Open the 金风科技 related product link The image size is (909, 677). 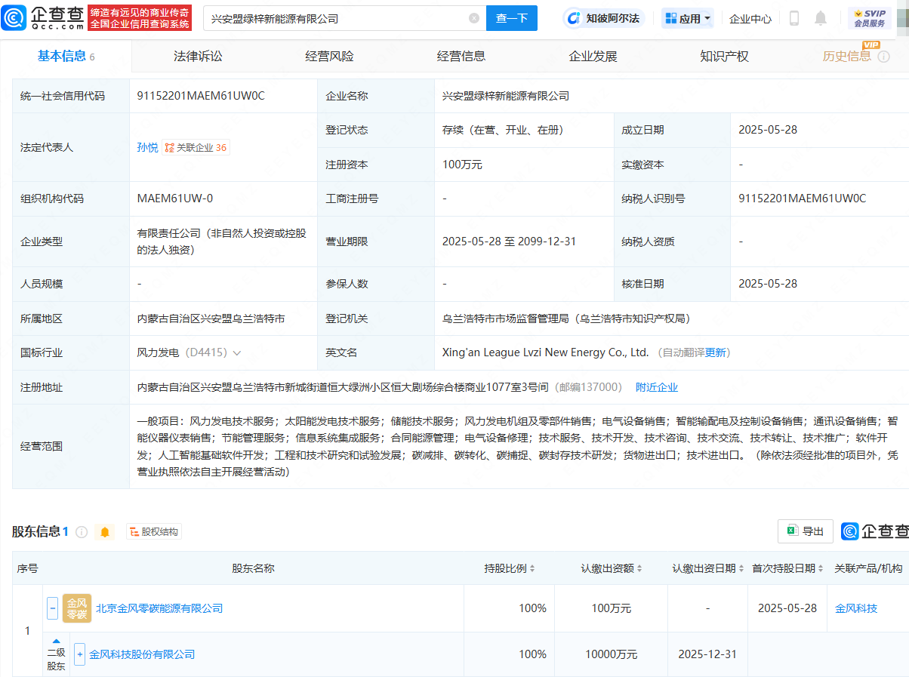(x=856, y=608)
